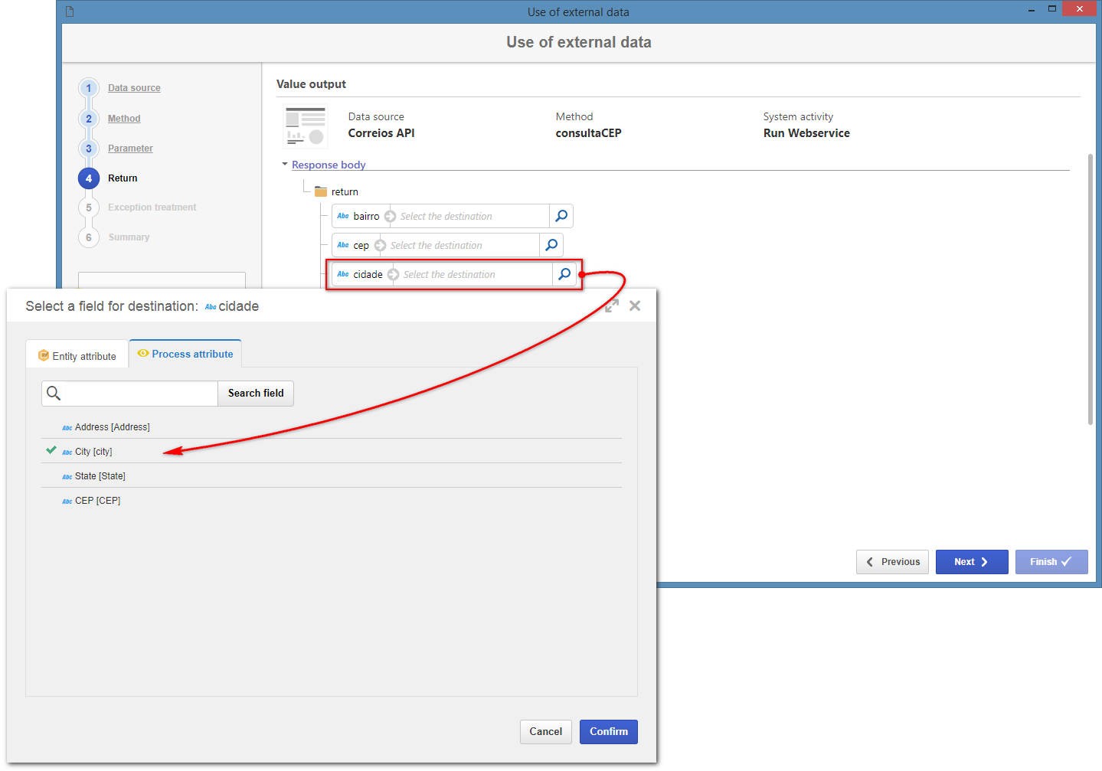
Task: Open destination lookup for cidade field
Action: click(564, 274)
